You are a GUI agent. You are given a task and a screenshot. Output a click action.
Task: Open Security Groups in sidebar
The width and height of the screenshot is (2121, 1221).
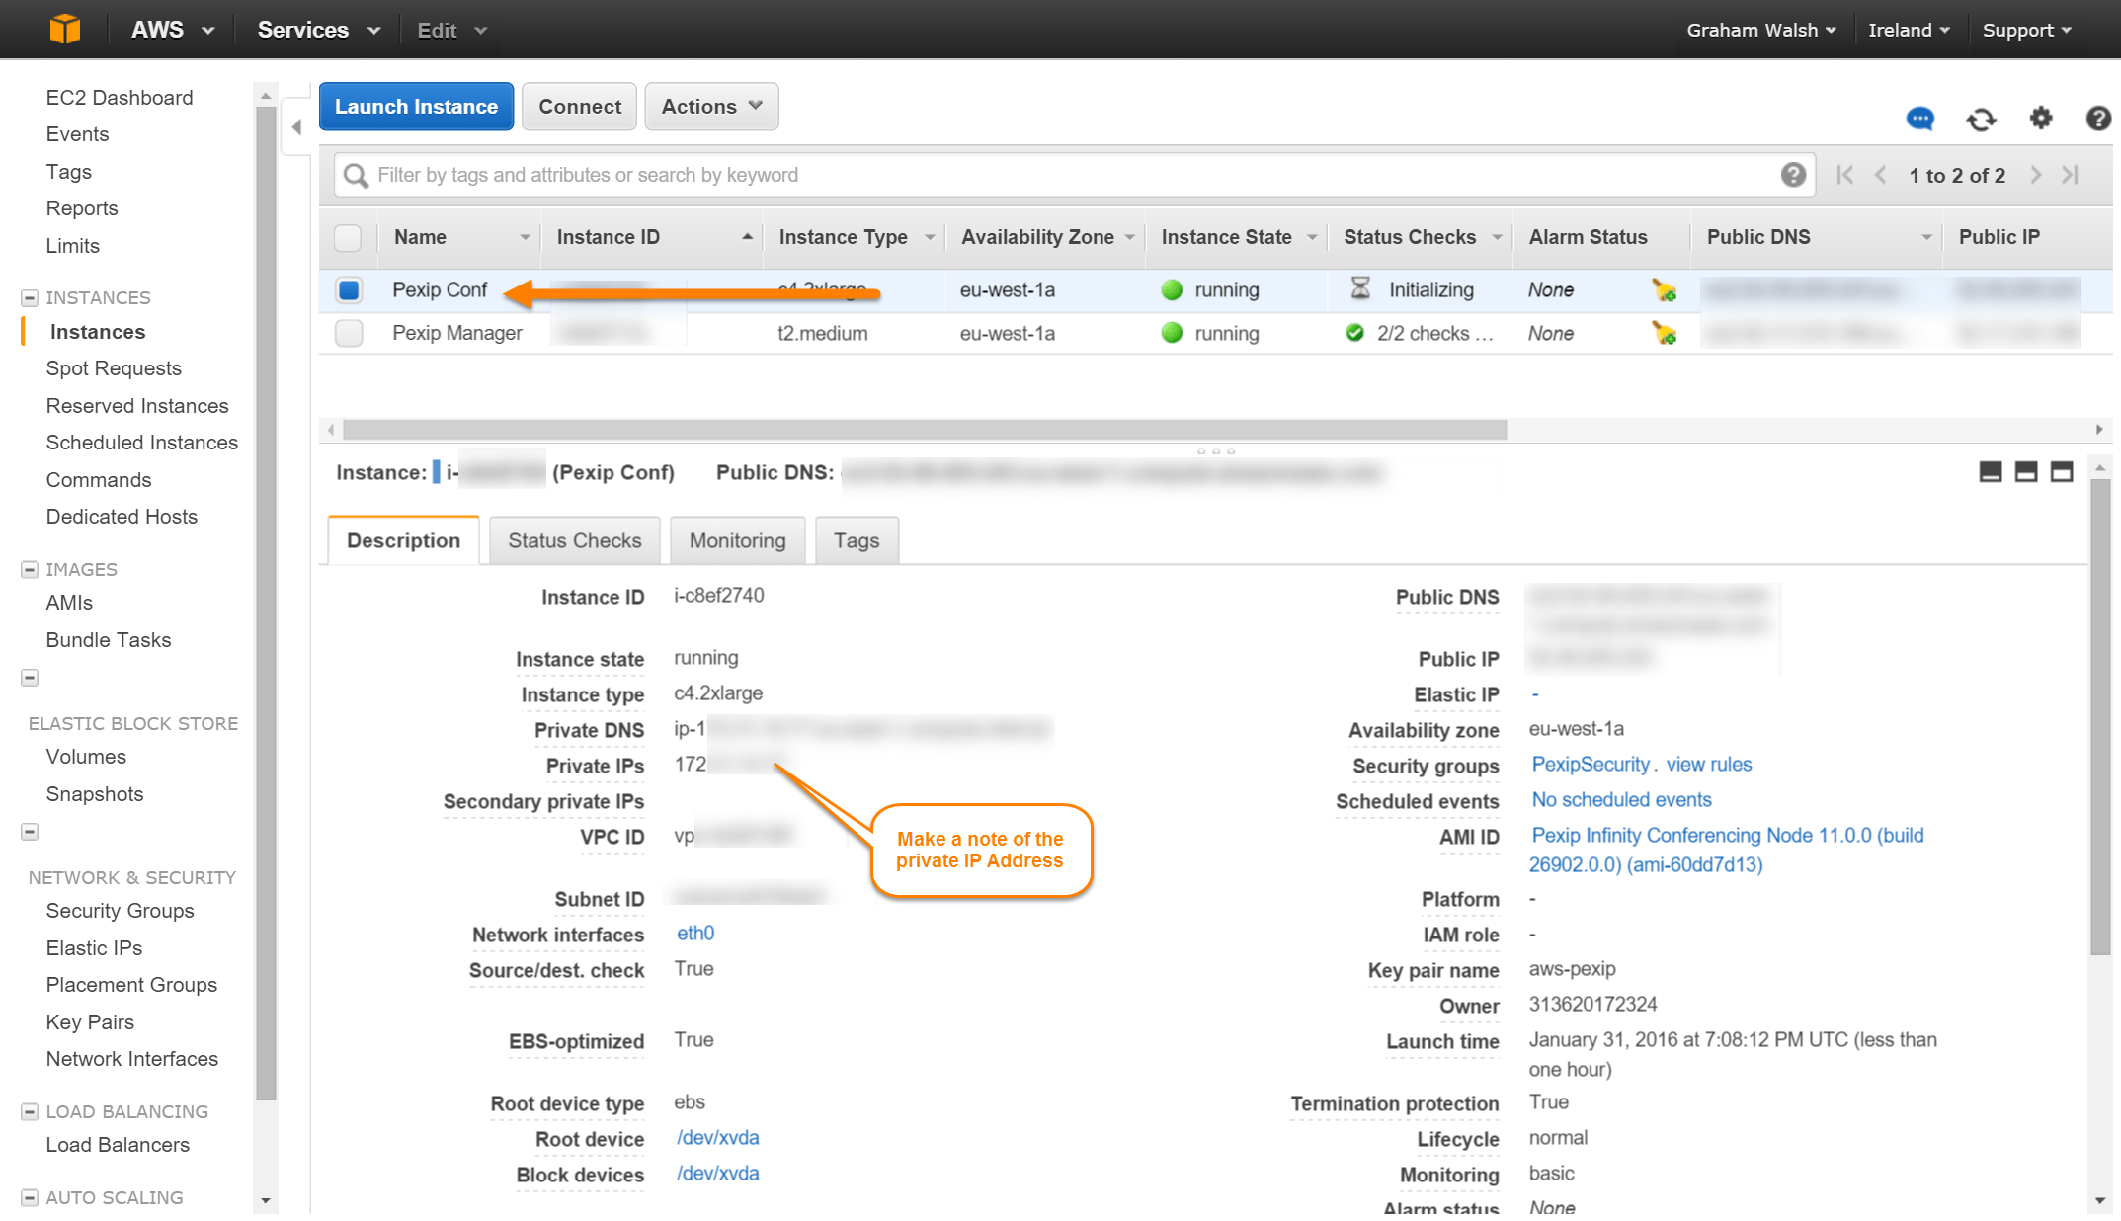point(120,910)
